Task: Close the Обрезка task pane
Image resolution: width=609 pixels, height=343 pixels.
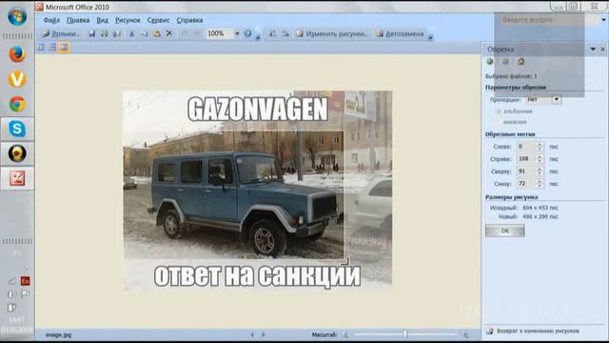Action: (602, 49)
